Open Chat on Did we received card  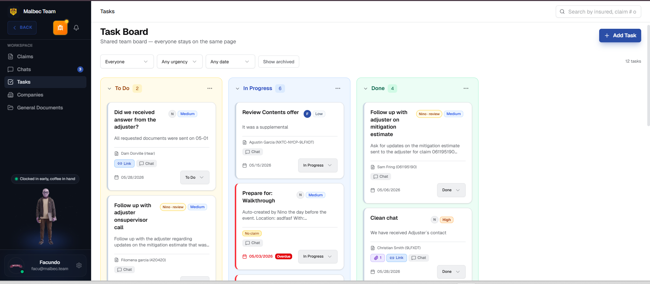147,163
